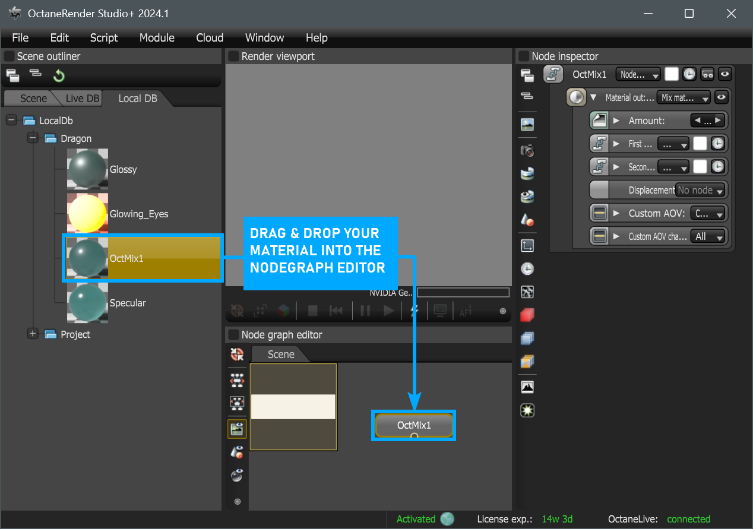The height and width of the screenshot is (529, 753).
Task: Expand the Project folder
Action: 33,334
